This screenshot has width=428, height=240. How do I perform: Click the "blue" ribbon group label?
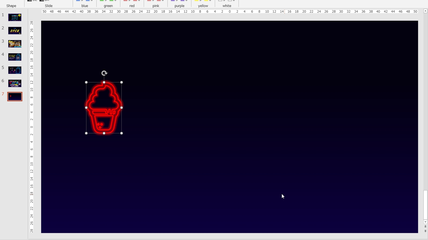pyautogui.click(x=85, y=6)
